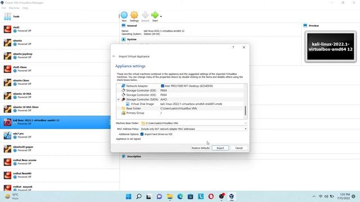Click the appliance settings list scrollbar
Image resolution: width=360 pixels, height=202 pixels.
click(x=245, y=111)
